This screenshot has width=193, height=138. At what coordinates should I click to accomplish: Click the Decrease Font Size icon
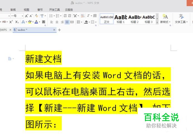(x=31, y=16)
